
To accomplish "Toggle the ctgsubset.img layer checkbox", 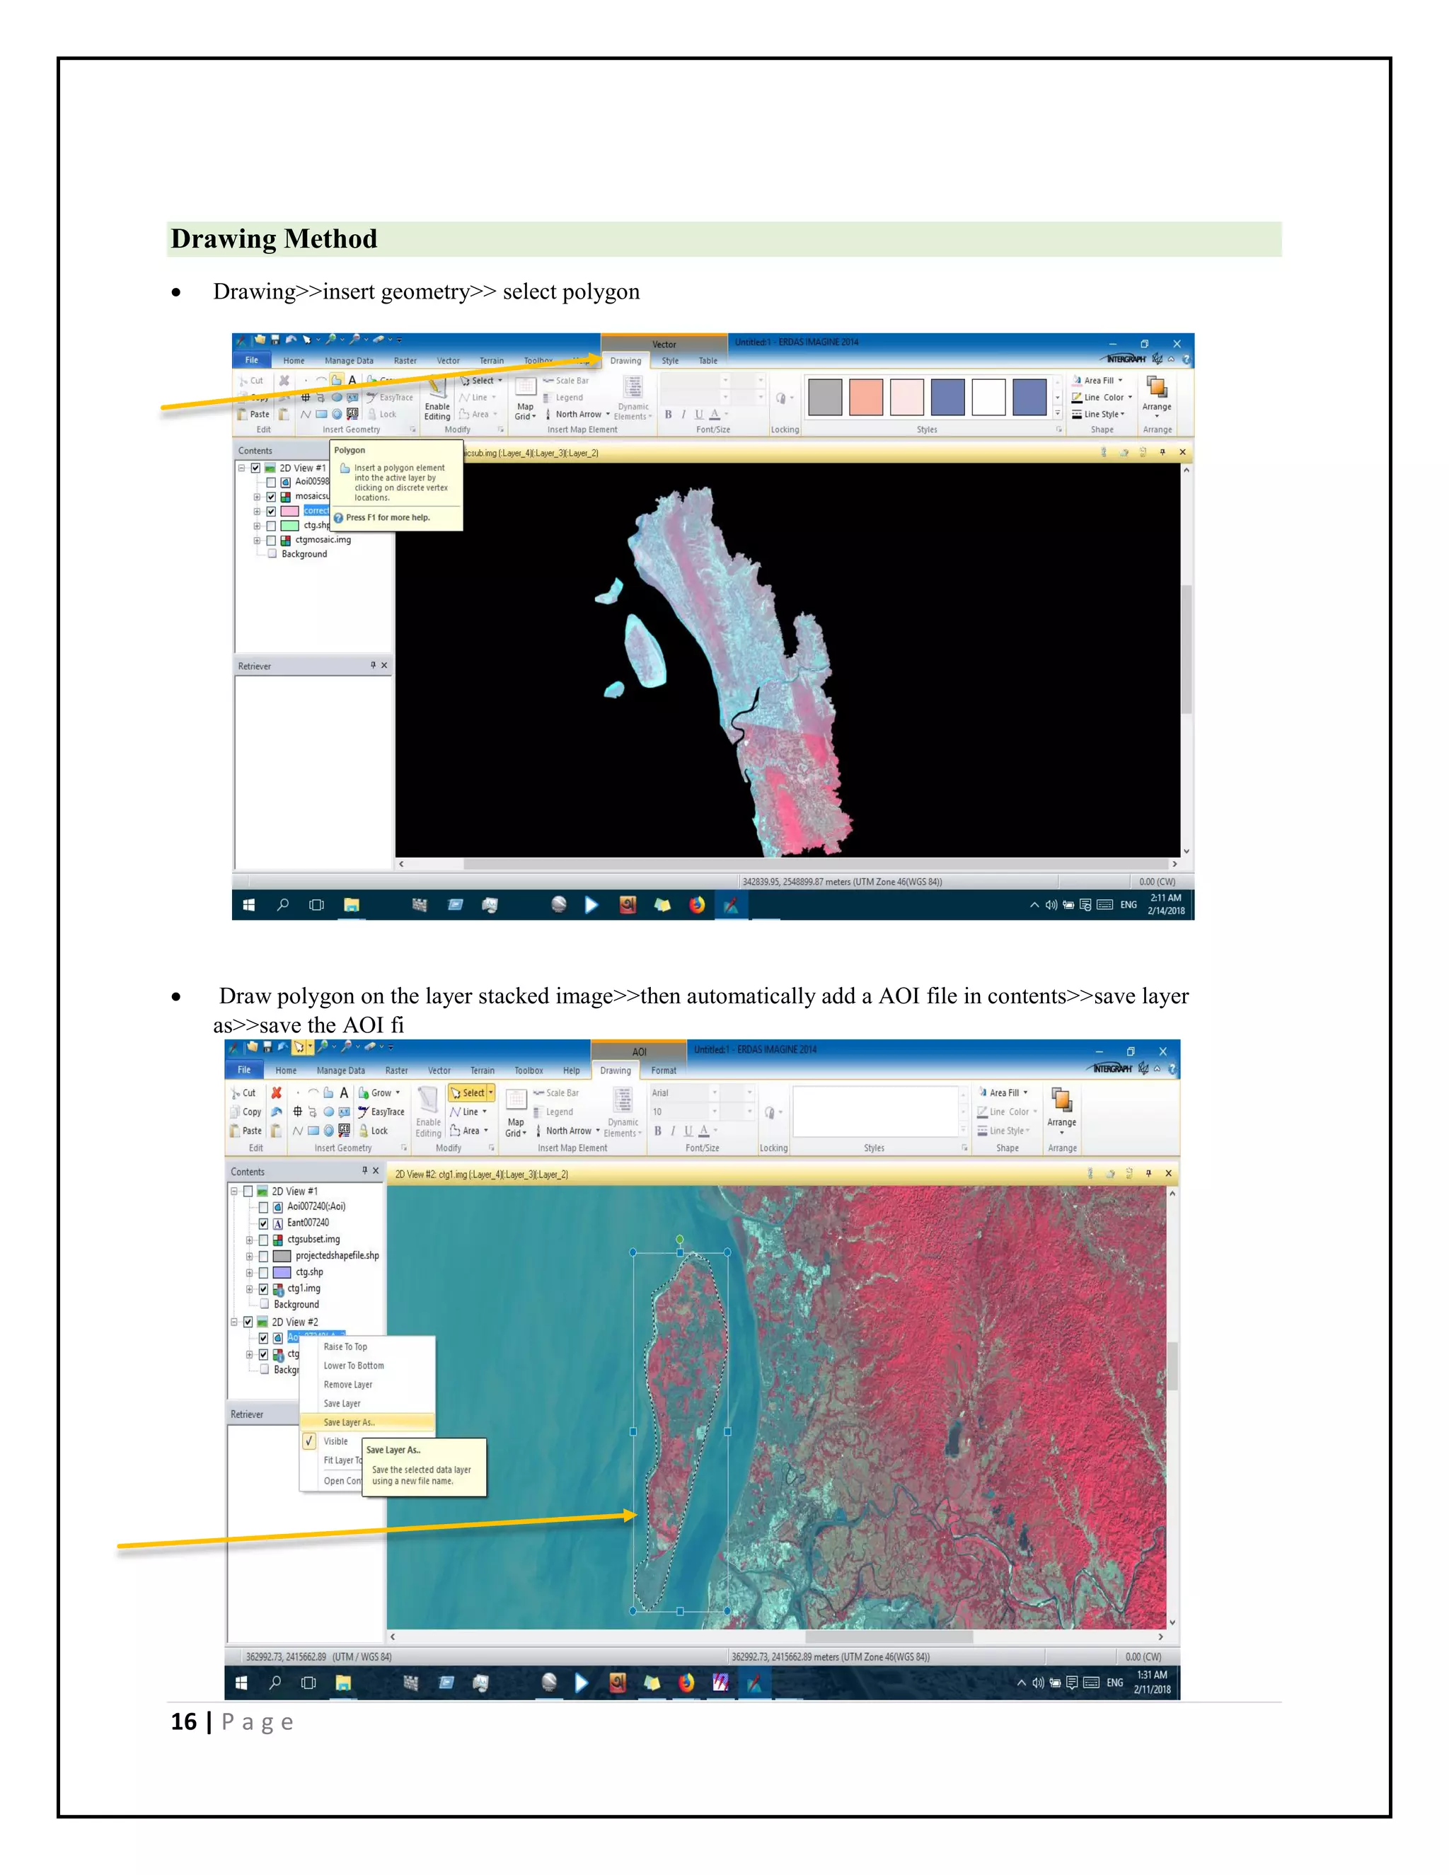I will [263, 1240].
